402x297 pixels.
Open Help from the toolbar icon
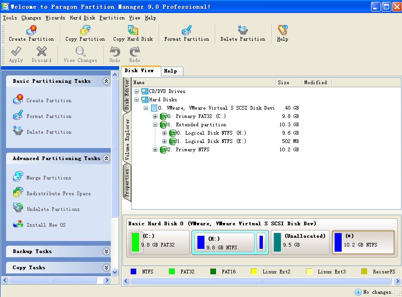(282, 30)
